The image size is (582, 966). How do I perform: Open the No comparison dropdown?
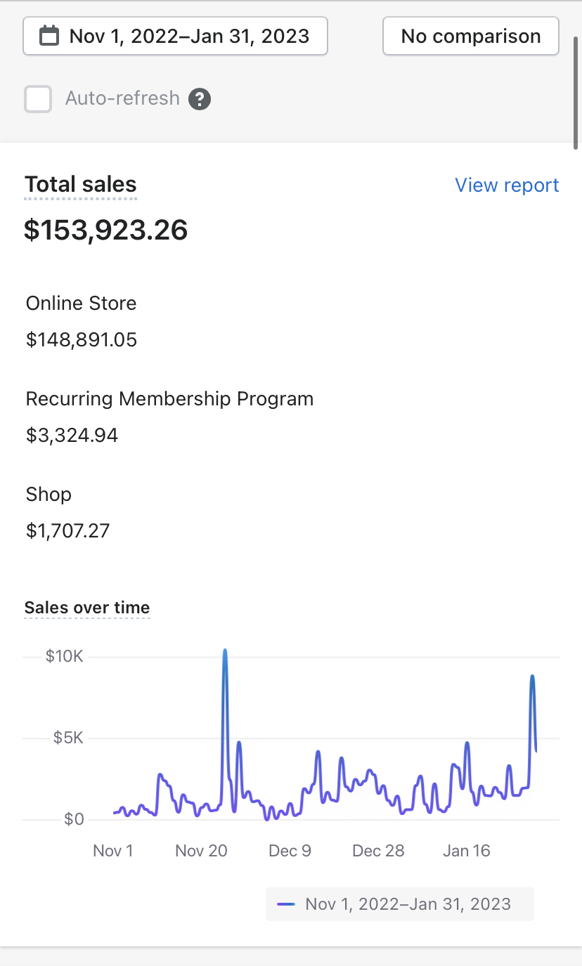[x=470, y=36]
